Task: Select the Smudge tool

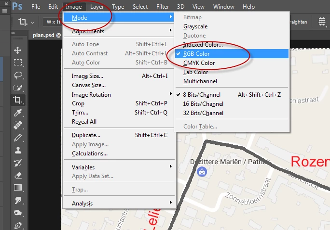Action: click(x=18, y=200)
